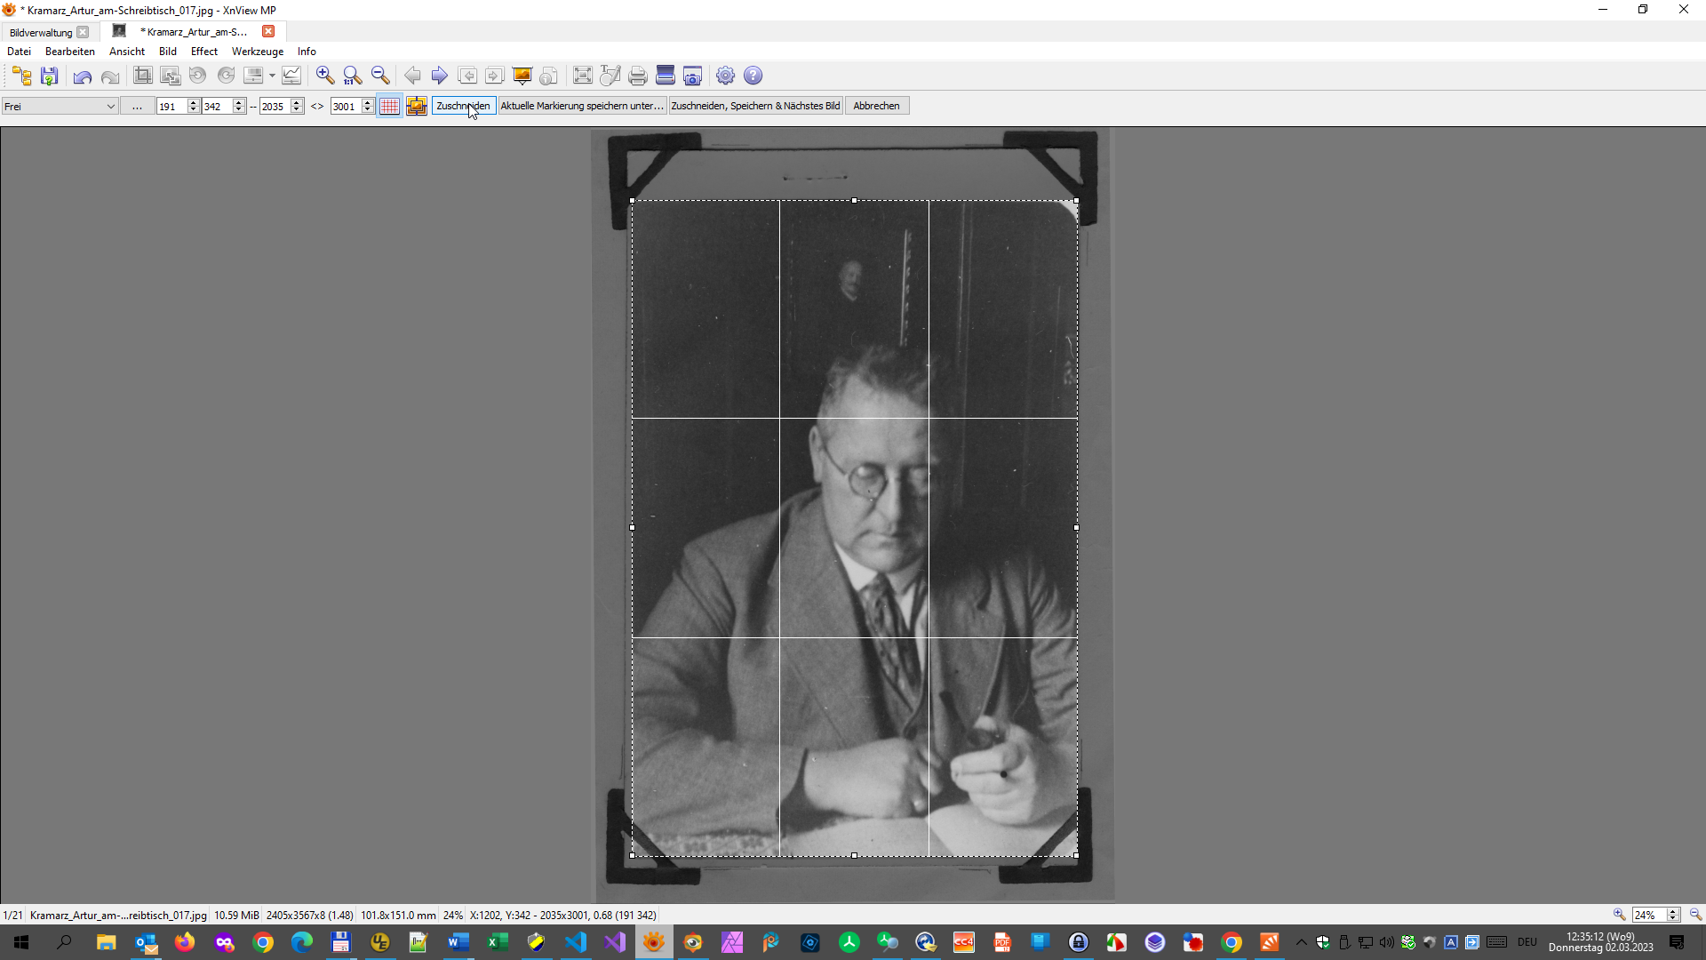Toggle the crop grid overlay
Screen dimensions: 1706x960
coord(389,106)
